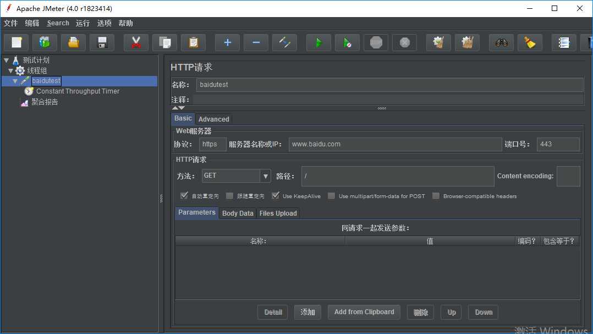The image size is (593, 334).
Task: Switch to the Advanced tab
Action: click(213, 119)
